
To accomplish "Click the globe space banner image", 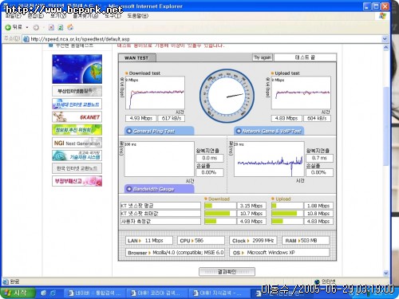I will pos(77,69).
